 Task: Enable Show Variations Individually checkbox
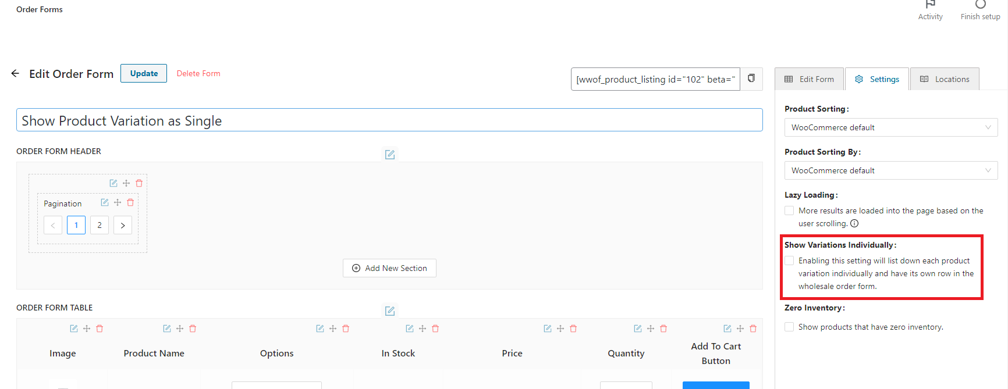pyautogui.click(x=789, y=260)
